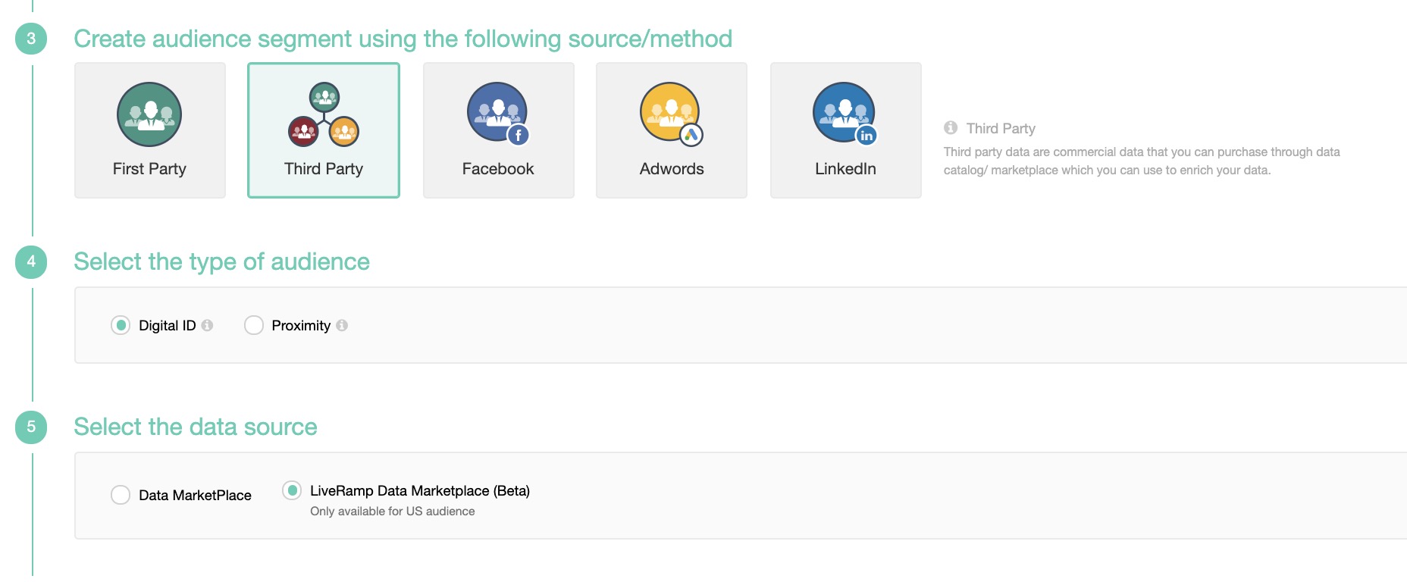The height and width of the screenshot is (582, 1407).
Task: Click info icon beside Third Party description title
Action: pyautogui.click(x=951, y=128)
